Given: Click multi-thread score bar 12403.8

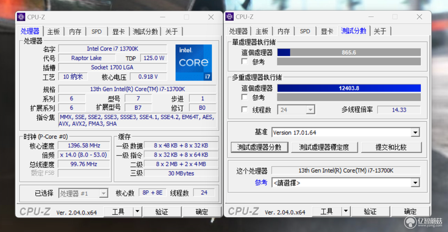Looking at the screenshot, I should 349,88.
